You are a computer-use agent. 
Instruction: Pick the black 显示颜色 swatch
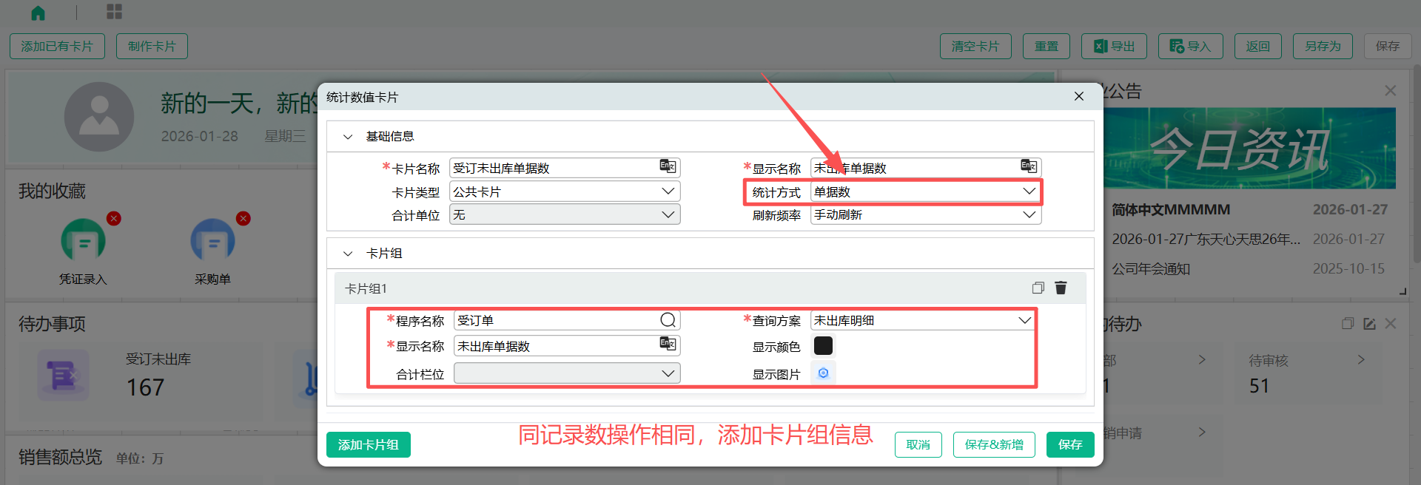pos(823,345)
